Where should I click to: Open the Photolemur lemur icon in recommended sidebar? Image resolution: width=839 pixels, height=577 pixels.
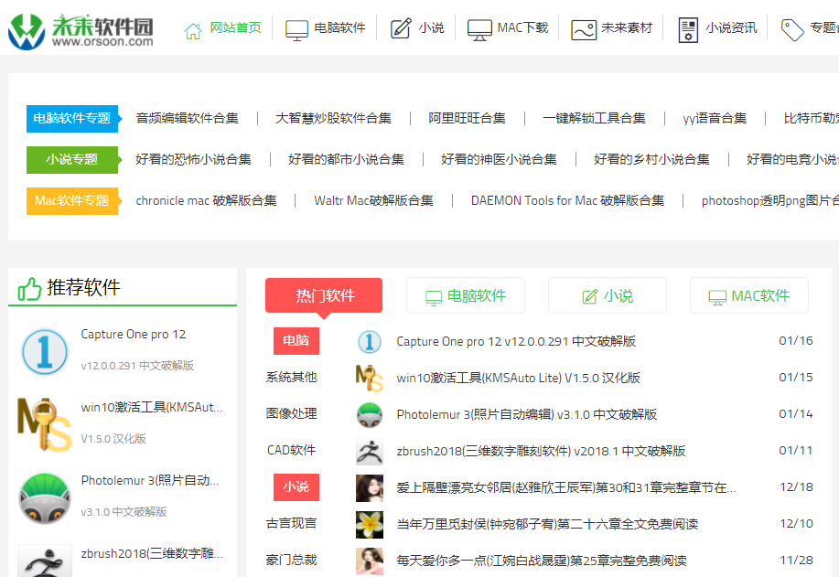point(45,497)
